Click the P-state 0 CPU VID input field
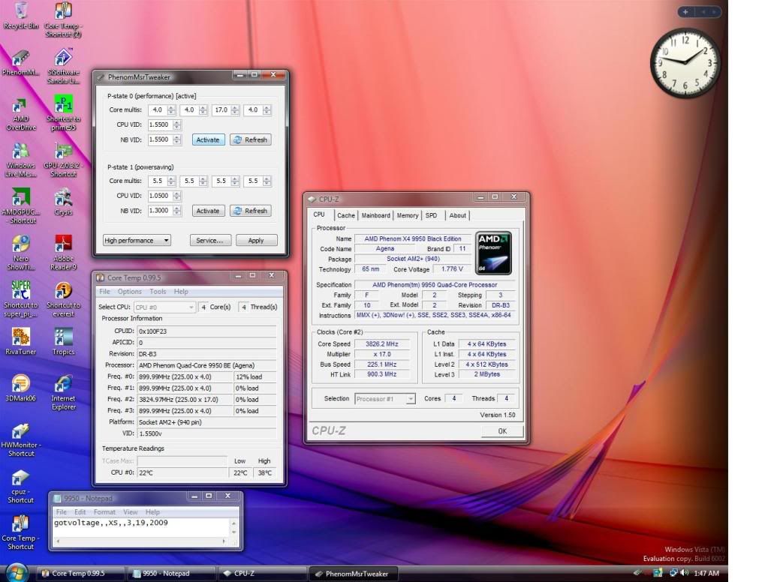Viewport: 768px width, 582px height. 159,125
